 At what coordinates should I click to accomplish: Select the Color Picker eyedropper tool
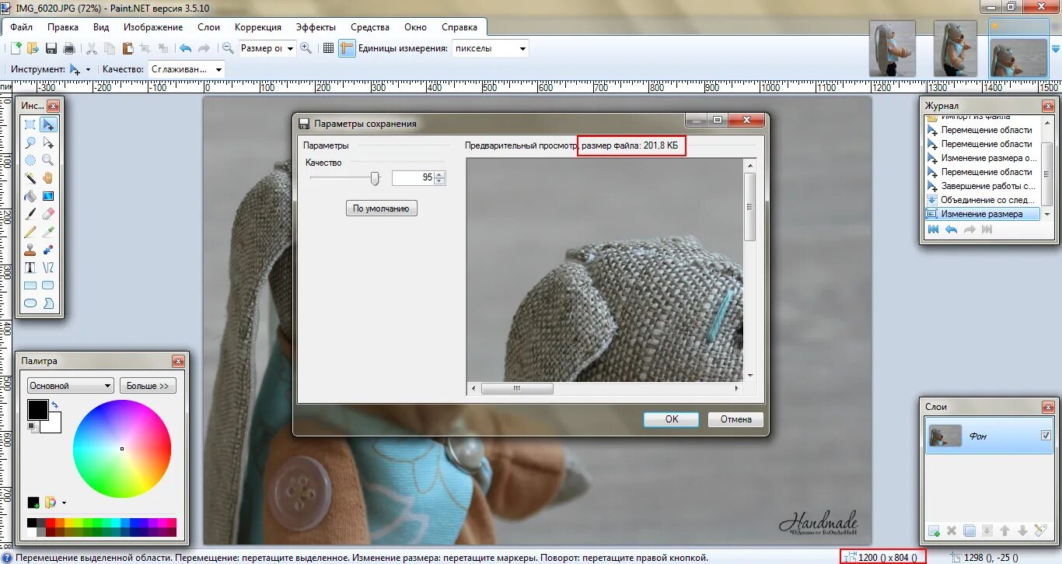point(48,232)
